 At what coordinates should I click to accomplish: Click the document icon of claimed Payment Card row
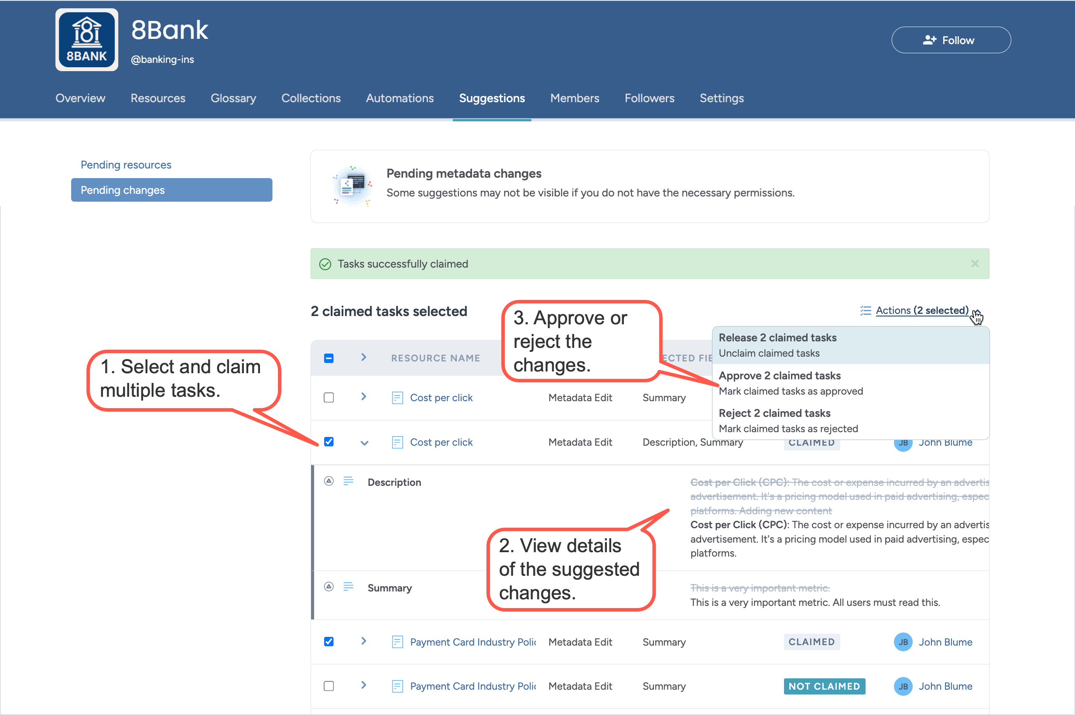pos(397,642)
